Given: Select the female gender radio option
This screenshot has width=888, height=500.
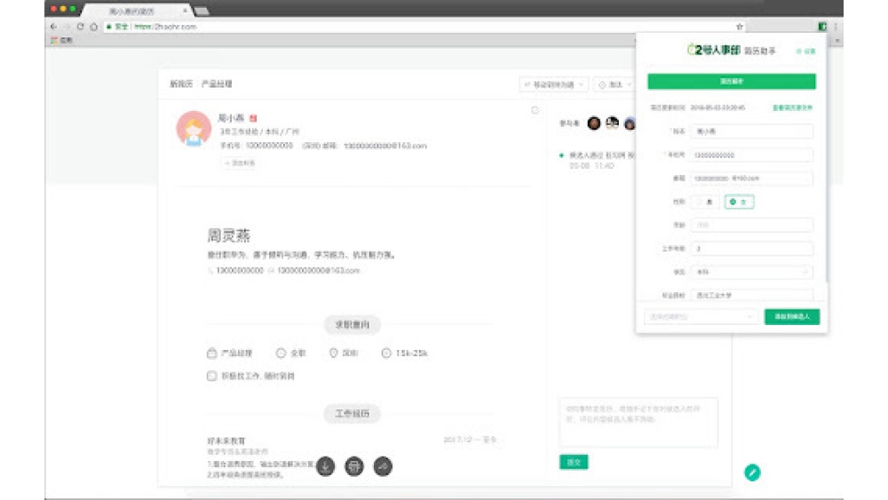Looking at the screenshot, I should [x=739, y=202].
